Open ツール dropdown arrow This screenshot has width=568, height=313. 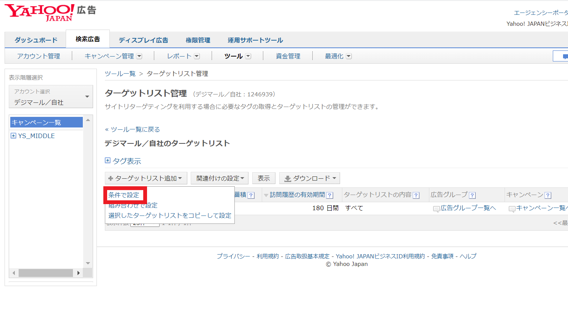tap(248, 56)
